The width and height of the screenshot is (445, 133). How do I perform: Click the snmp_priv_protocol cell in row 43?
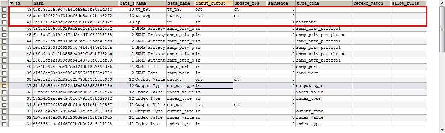pyautogui.click(x=324, y=48)
